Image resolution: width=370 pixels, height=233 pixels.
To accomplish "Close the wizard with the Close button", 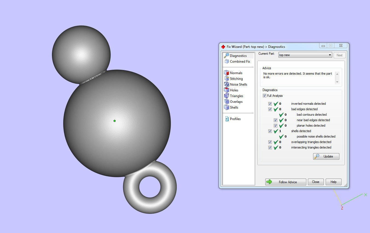I will click(316, 182).
